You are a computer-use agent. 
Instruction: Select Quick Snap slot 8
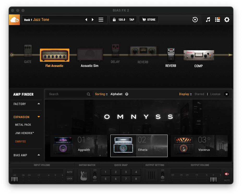click(x=136, y=179)
